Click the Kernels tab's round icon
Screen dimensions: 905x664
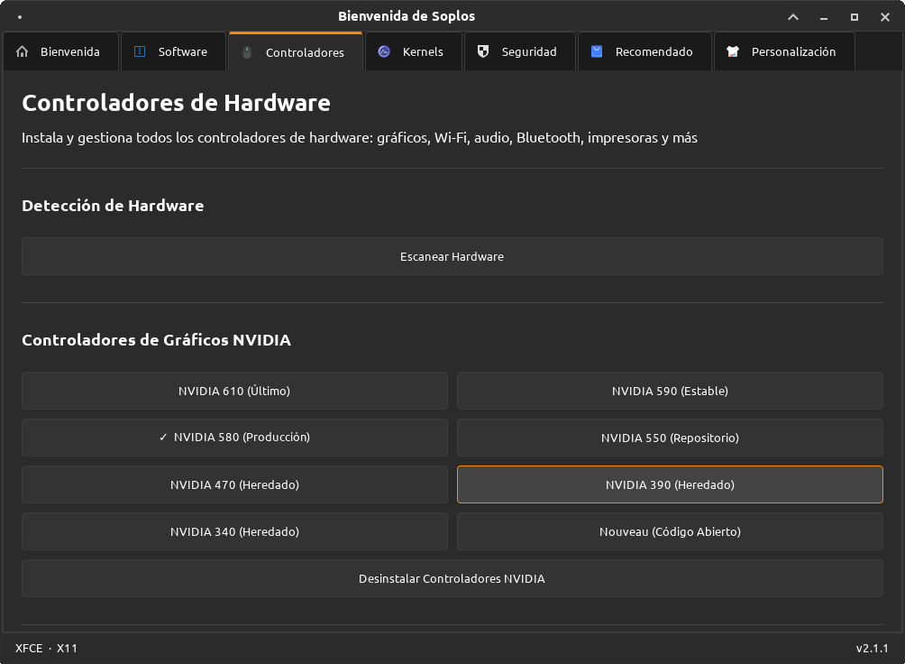tap(384, 51)
